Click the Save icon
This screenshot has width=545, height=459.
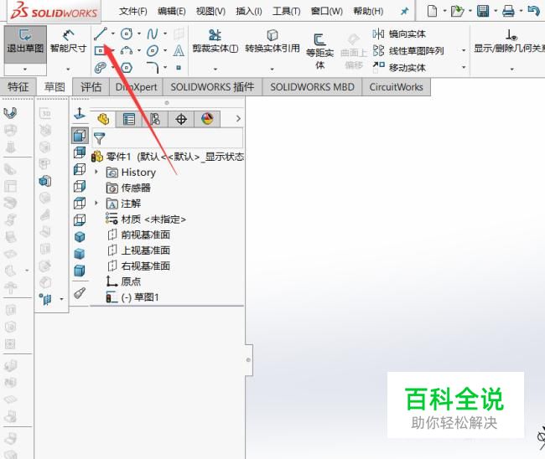tap(483, 11)
